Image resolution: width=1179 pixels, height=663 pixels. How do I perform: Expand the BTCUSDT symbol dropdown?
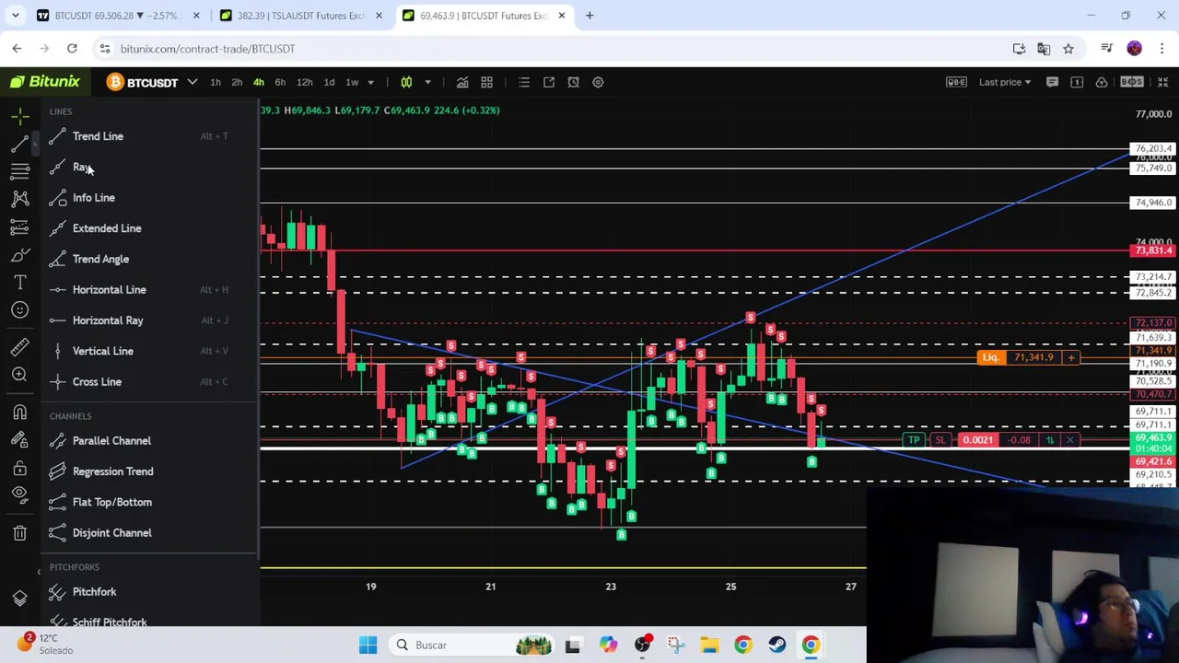click(x=192, y=82)
